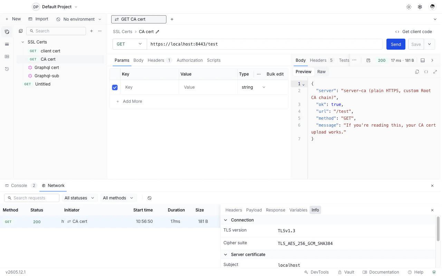Screen dimensions: 442x276
Task: Click the collections Search field
Action: pyautogui.click(x=56, y=31)
